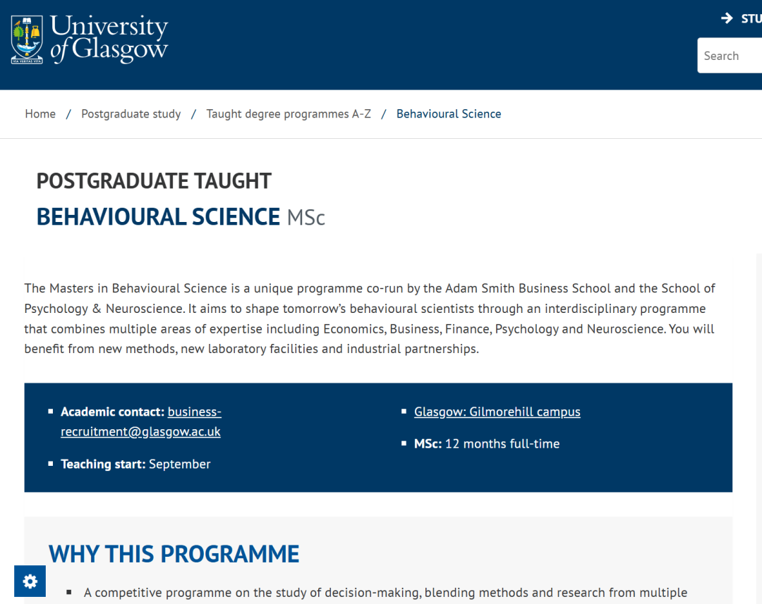
Task: Click the page scrollbar on right edge
Action: (759, 427)
